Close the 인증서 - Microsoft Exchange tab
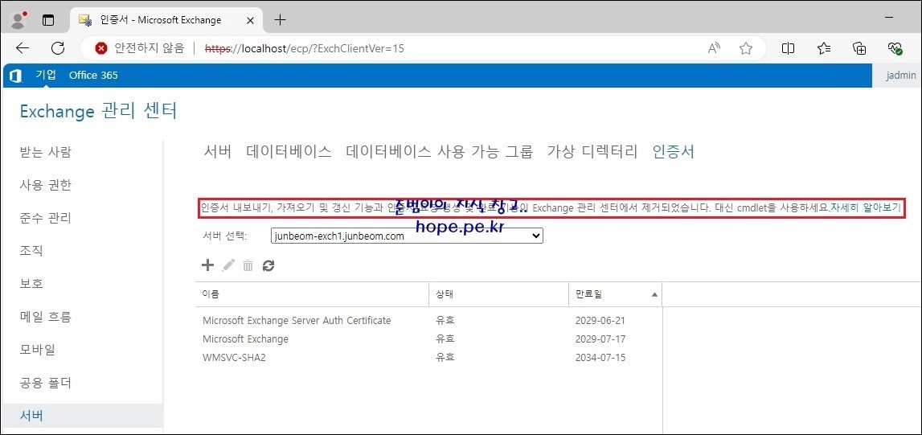The width and height of the screenshot is (922, 435). 250,20
